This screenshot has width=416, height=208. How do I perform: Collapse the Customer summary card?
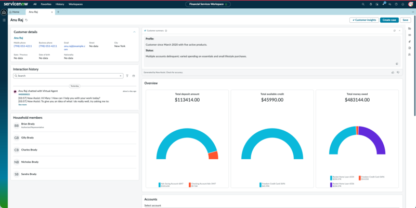(x=399, y=31)
